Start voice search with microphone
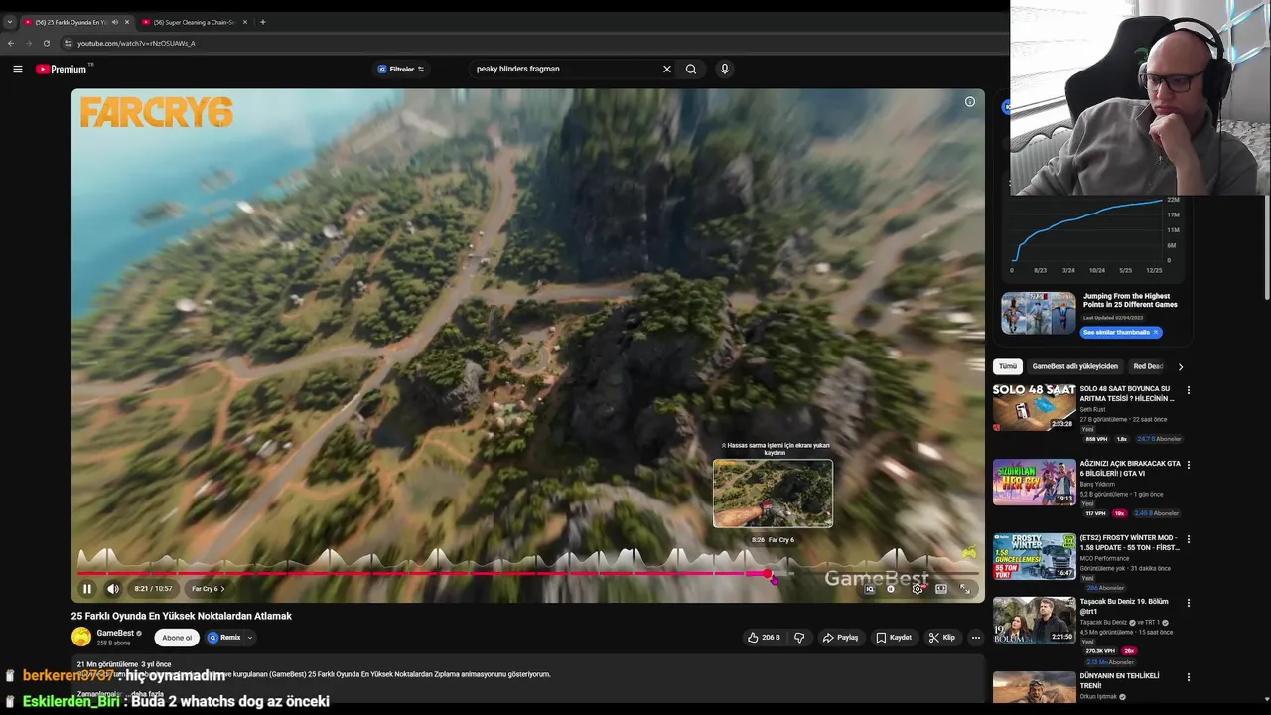Image resolution: width=1271 pixels, height=715 pixels. pos(725,69)
